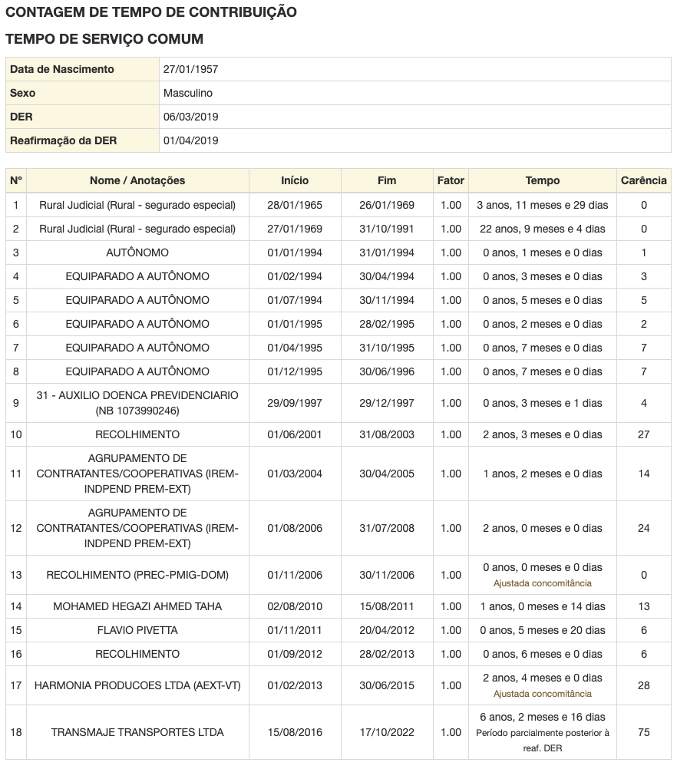
Task: Select 'MOHAMED HEGAZI AHMED TAHA' row
Action: tap(137, 606)
